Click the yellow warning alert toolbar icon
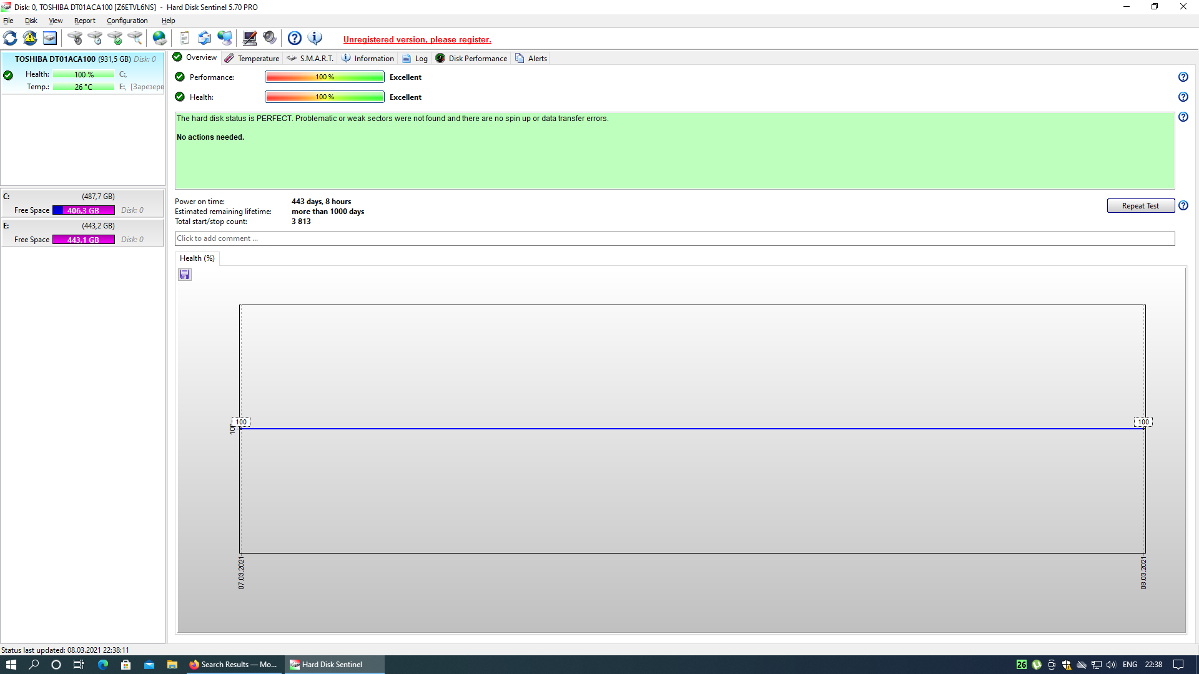This screenshot has width=1199, height=674. [30, 38]
